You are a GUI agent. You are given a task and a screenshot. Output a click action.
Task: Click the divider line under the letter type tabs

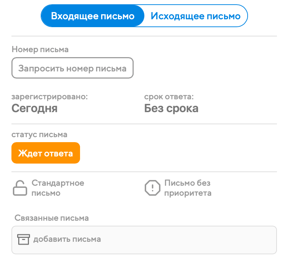click(x=144, y=36)
